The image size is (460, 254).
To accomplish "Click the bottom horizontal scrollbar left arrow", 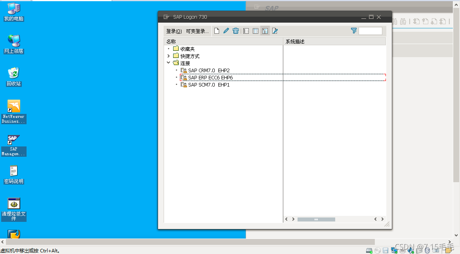I will point(2,242).
